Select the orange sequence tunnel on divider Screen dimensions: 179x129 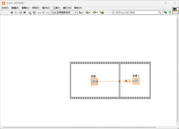120,82
